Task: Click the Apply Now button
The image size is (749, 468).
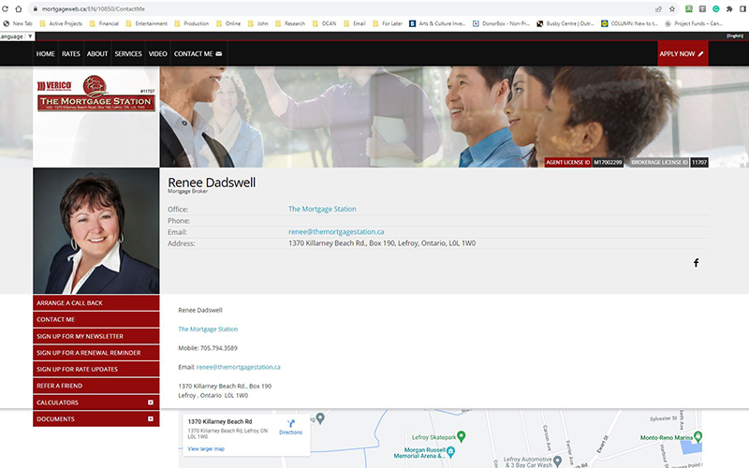Action: (683, 53)
